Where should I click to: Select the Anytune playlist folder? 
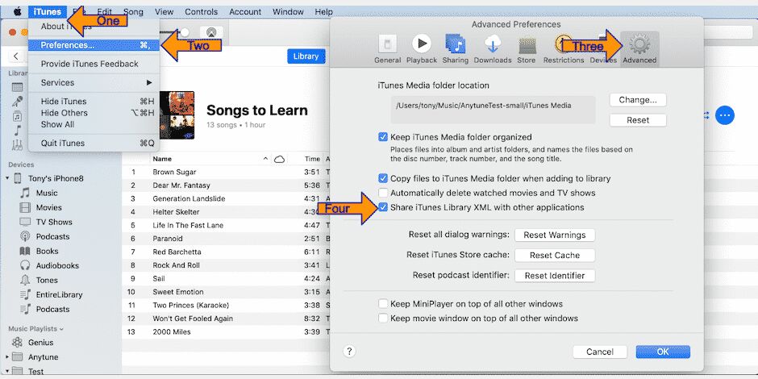[43, 357]
